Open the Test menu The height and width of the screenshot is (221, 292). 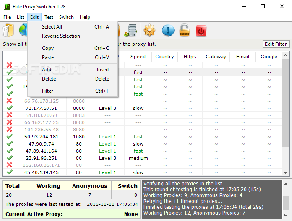click(x=49, y=17)
